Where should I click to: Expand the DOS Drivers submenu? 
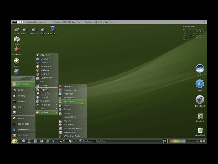(72, 125)
